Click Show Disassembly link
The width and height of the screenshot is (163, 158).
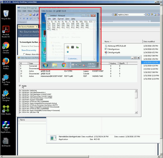[29, 50]
